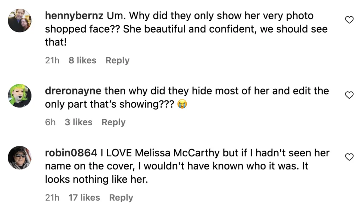362x220 pixels.
Task: Reply to dreronayne's comment
Action: click(113, 122)
